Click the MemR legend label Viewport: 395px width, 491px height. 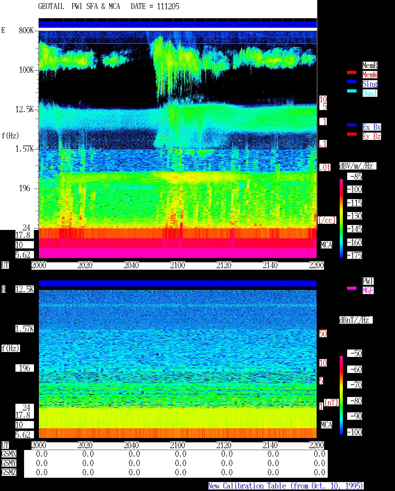[x=370, y=65]
